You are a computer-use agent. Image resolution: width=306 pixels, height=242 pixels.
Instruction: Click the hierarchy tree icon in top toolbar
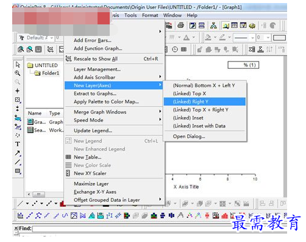coord(213,26)
